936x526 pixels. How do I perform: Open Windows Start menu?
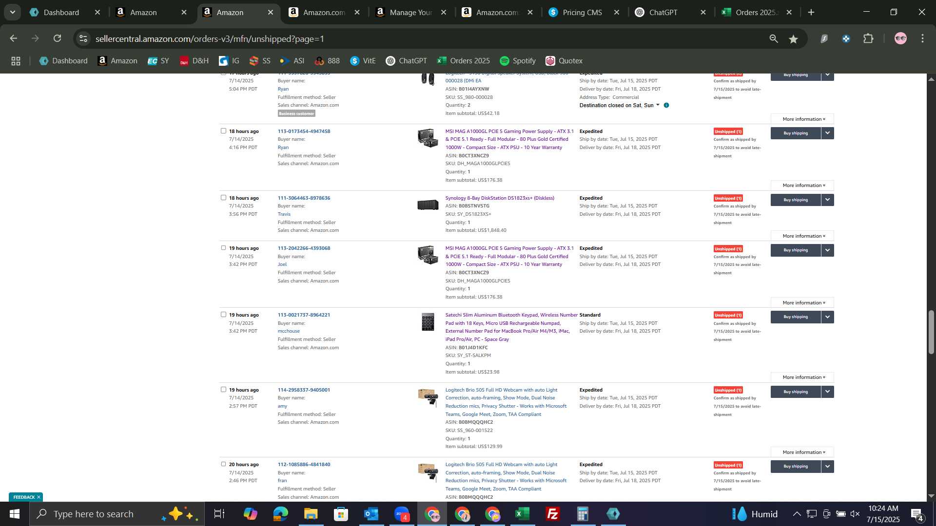[x=14, y=514]
